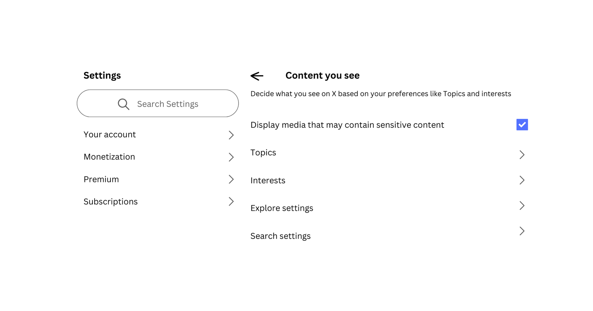Expand Your account chevron arrow
Viewport: 593px width, 311px height.
click(x=231, y=135)
